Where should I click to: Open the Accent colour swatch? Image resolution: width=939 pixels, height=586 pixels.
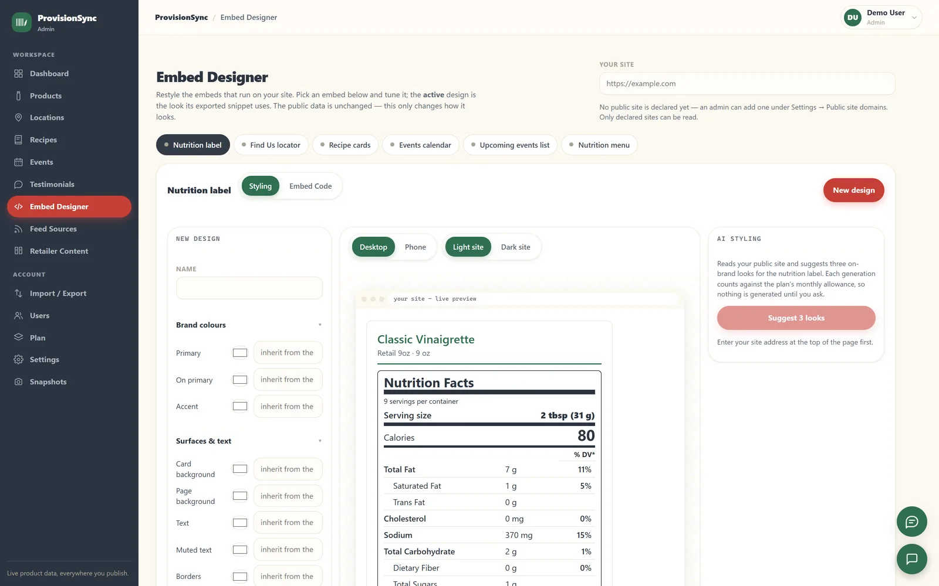coord(240,406)
